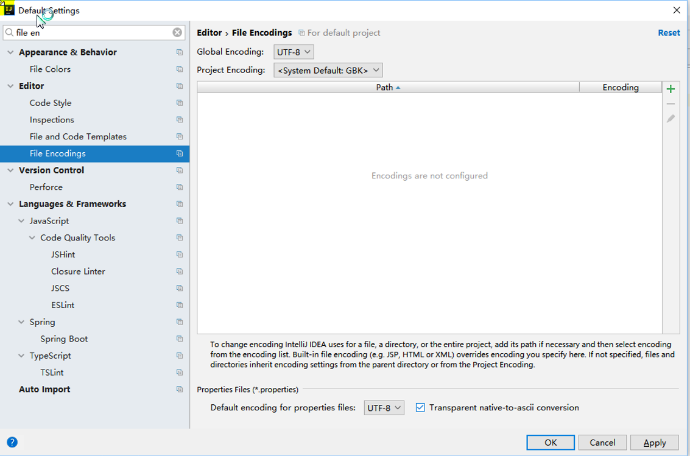Click project-level icon beside Closure Linter
The height and width of the screenshot is (456, 690).
(x=180, y=272)
